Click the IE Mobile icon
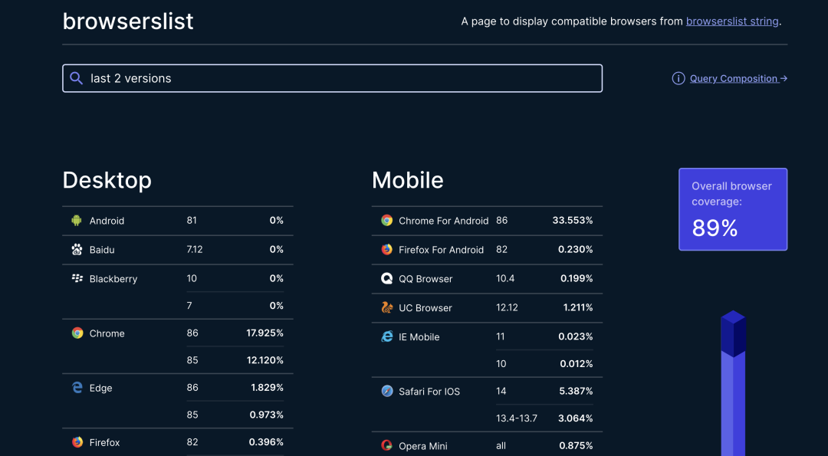This screenshot has height=456, width=828. (386, 336)
